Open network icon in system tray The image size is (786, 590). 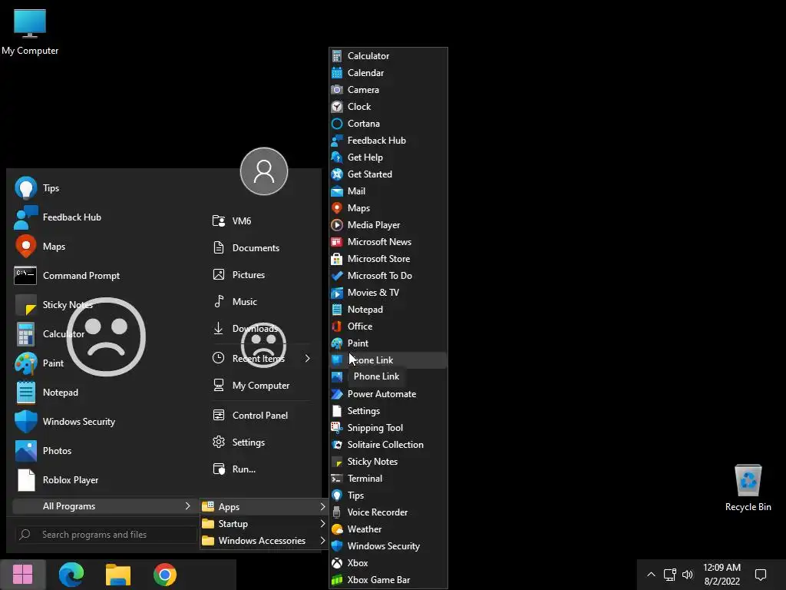[669, 575]
